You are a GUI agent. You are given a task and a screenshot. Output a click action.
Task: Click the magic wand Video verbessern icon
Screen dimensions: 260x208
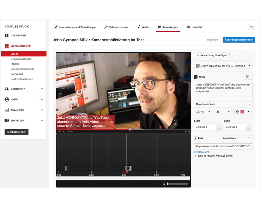[106, 27]
